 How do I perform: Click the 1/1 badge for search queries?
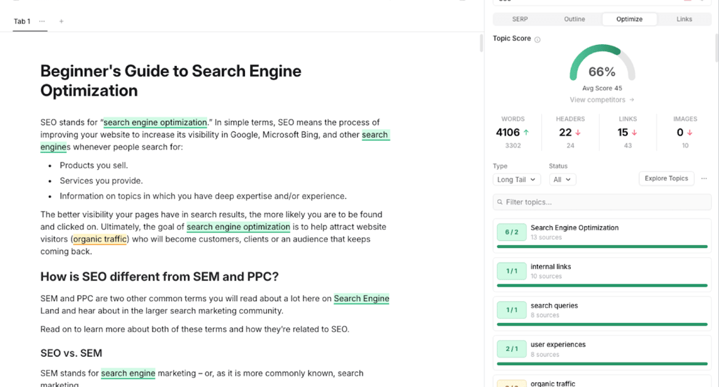(x=511, y=310)
